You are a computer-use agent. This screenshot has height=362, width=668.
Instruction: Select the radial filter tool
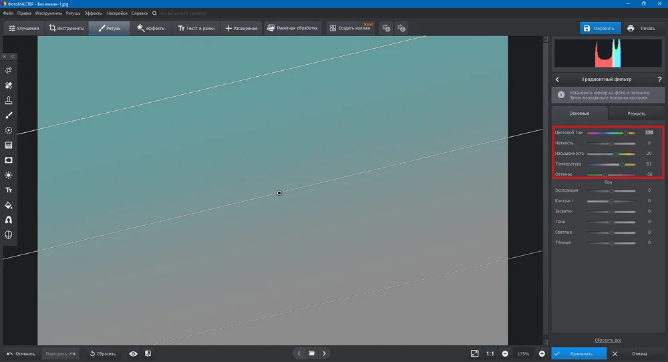(x=9, y=130)
